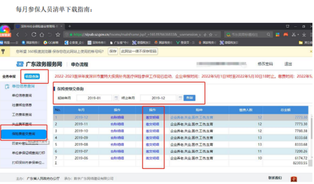Click the browser forward arrow
Image resolution: width=314 pixels, height=184 pixels.
pos(26,35)
